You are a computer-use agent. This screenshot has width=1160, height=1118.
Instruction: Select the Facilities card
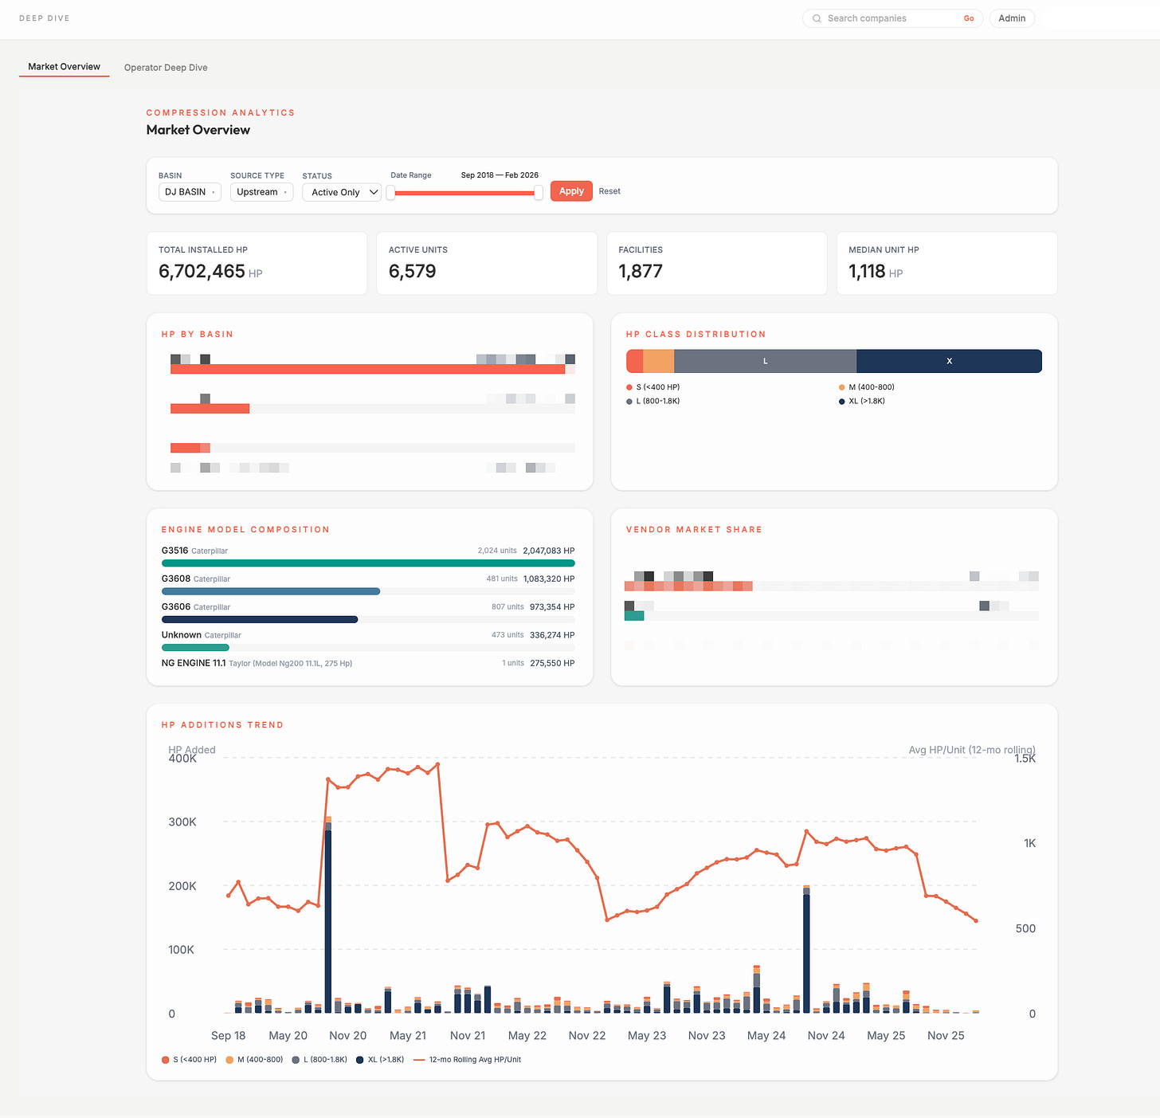tap(717, 263)
